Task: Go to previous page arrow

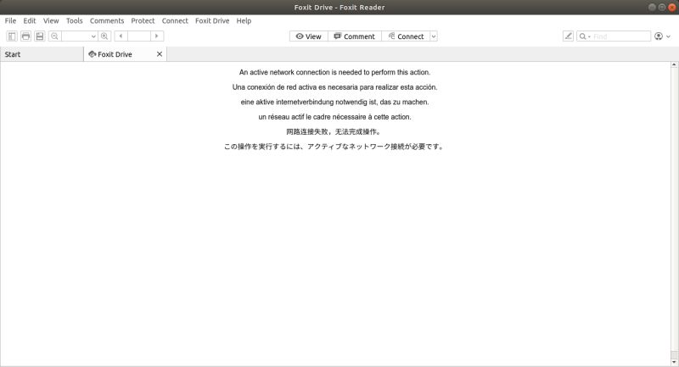Action: tap(121, 36)
